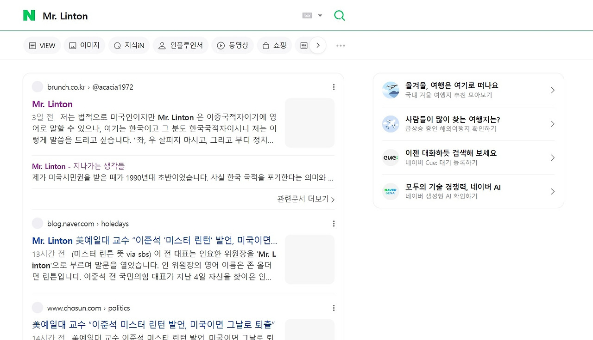Open the three-dot more options menu in tab bar

click(341, 45)
